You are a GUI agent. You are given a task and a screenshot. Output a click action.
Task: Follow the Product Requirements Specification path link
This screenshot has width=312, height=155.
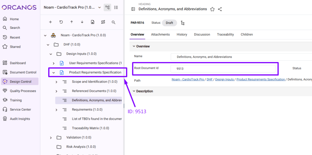pos(261,79)
